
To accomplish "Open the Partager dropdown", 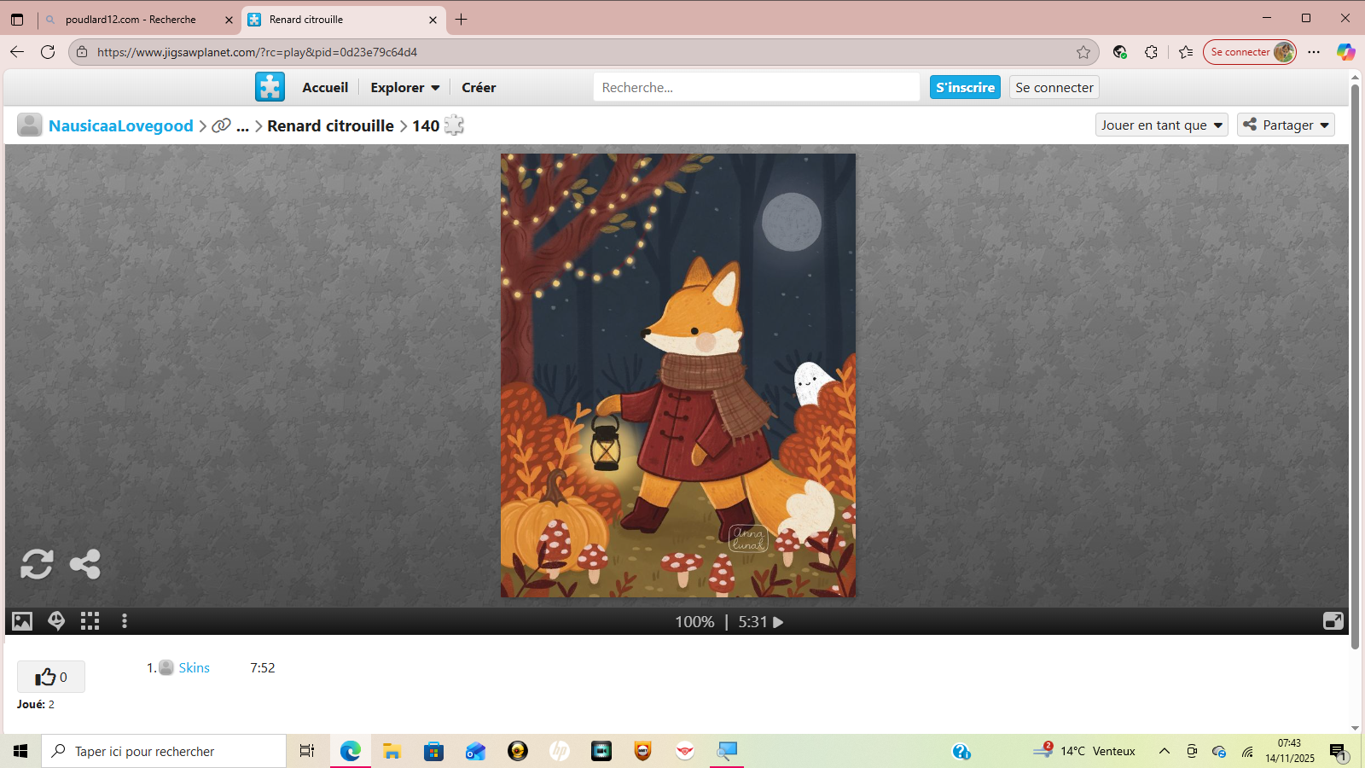I will (1287, 125).
